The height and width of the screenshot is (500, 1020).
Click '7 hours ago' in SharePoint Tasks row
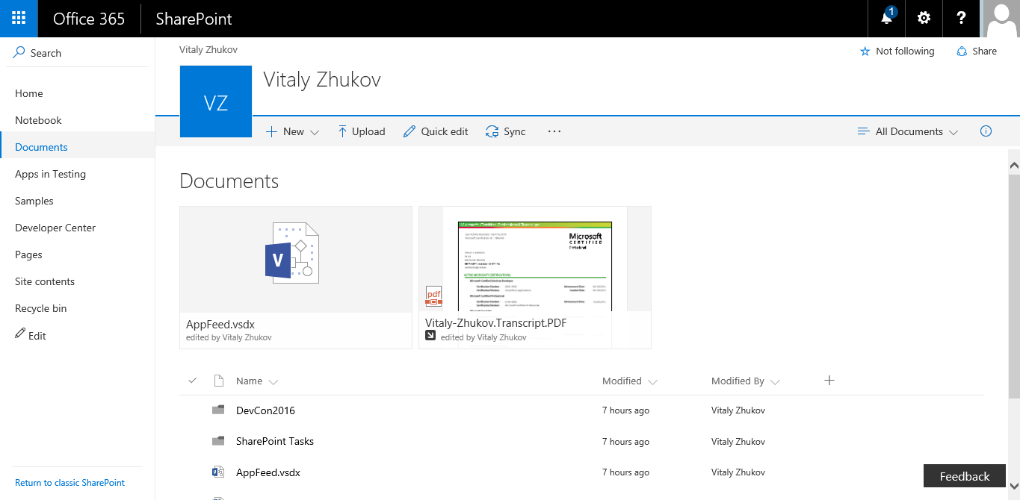click(626, 441)
